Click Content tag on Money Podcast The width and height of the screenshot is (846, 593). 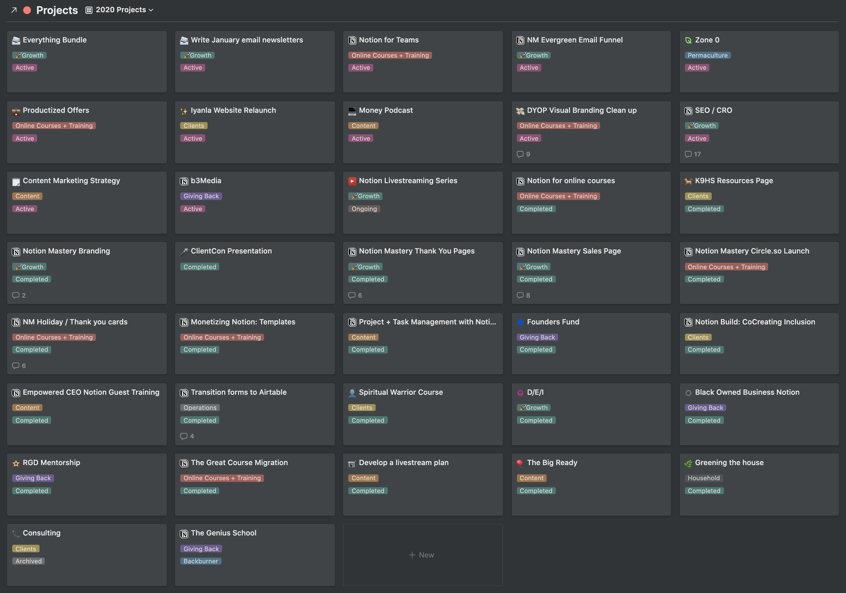[x=363, y=126]
